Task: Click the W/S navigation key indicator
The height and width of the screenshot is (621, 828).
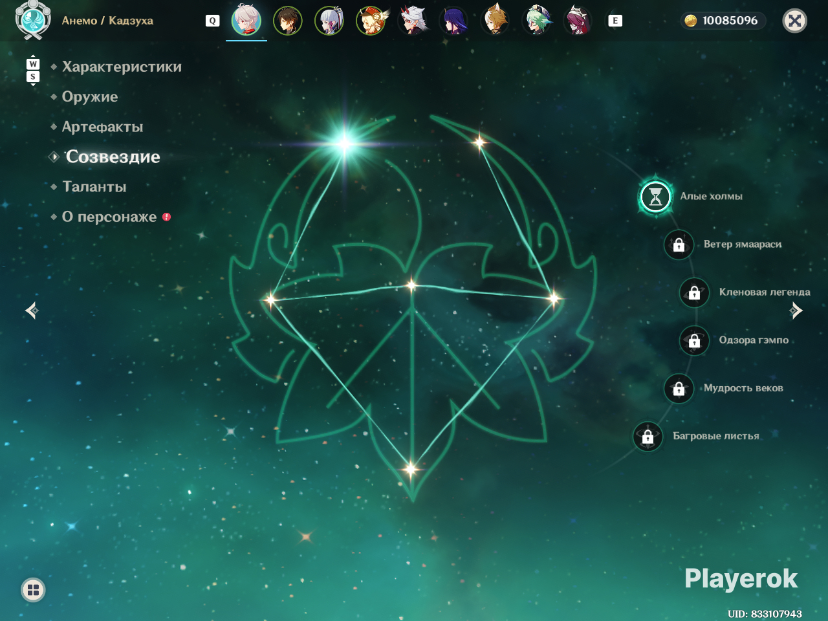Action: tap(33, 71)
